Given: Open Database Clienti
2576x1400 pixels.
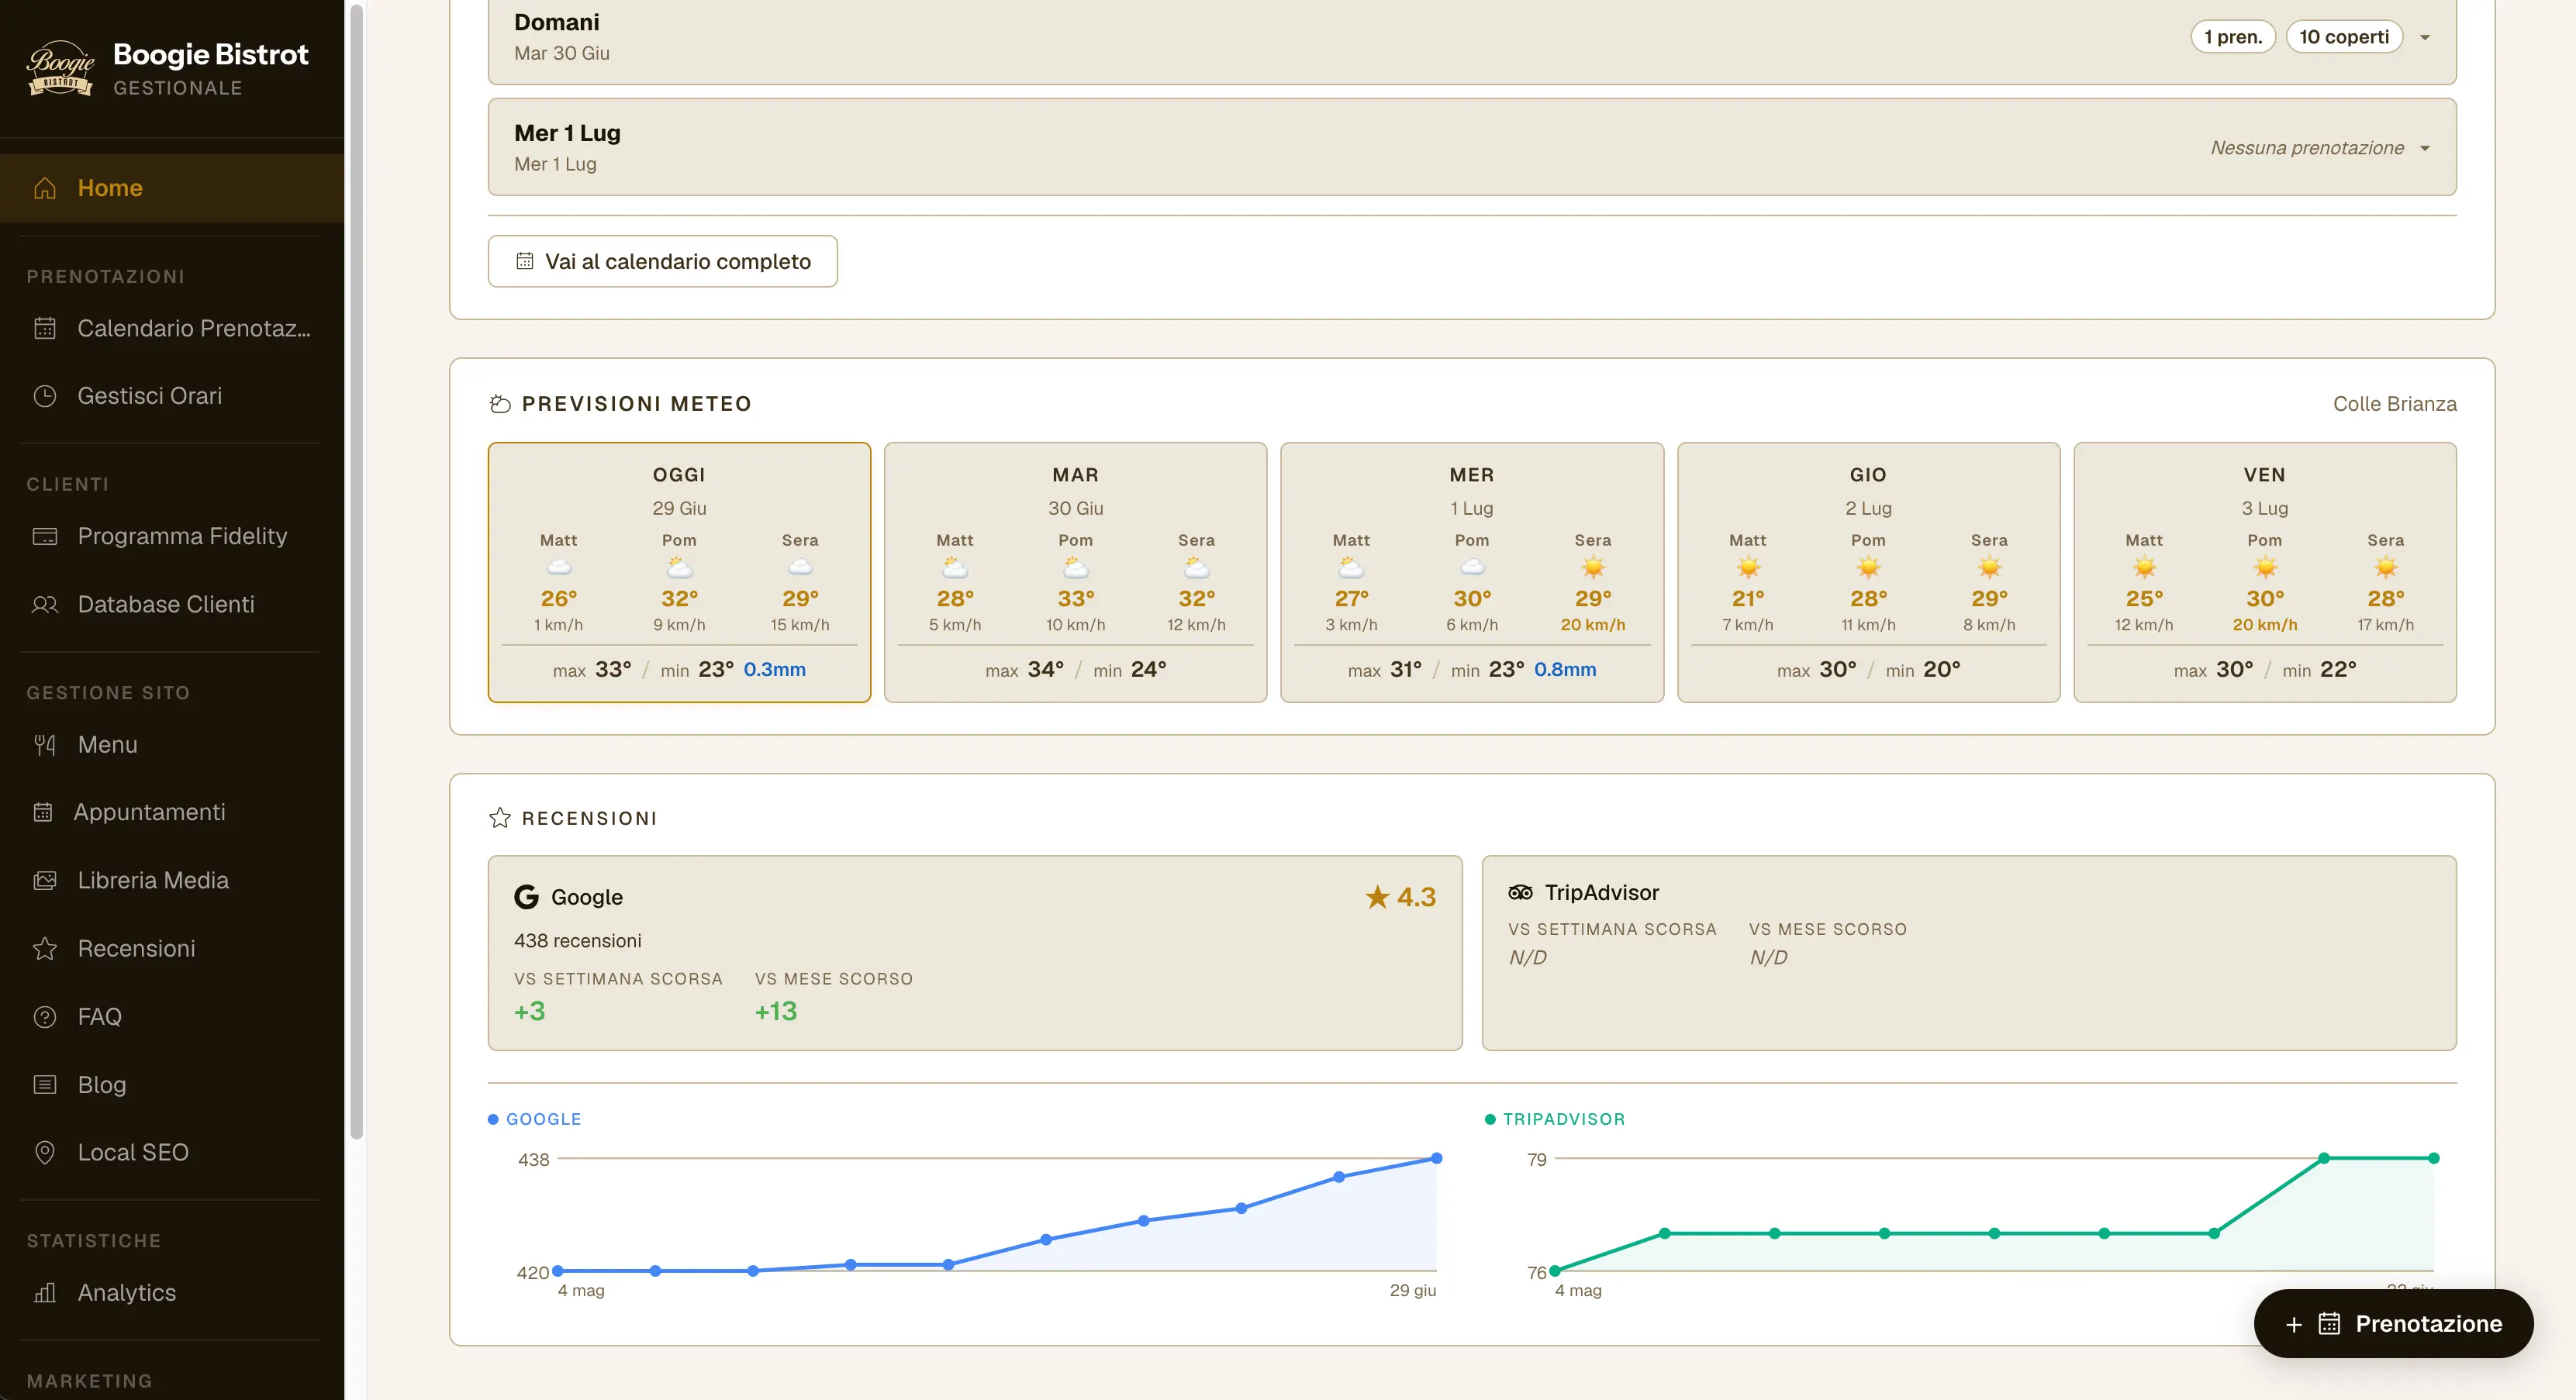Looking at the screenshot, I should [x=172, y=604].
